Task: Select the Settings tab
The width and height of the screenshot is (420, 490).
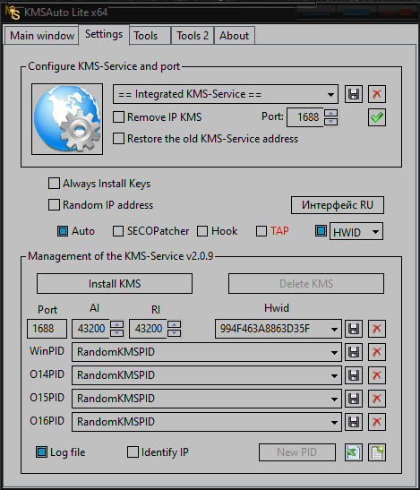Action: (x=104, y=34)
